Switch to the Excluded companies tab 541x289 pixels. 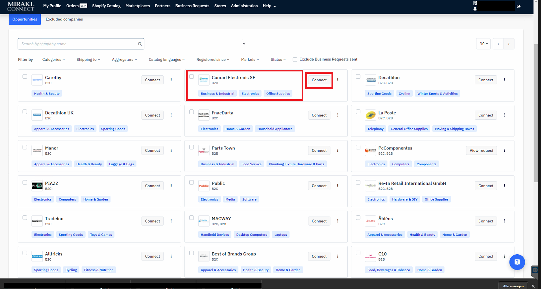[x=64, y=19]
